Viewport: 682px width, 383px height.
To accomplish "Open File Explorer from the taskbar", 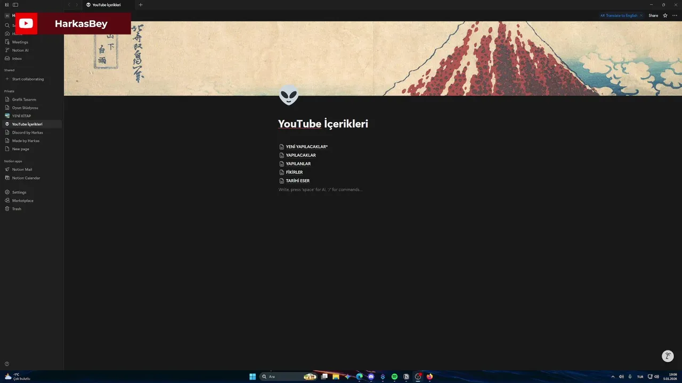I will click(x=336, y=377).
